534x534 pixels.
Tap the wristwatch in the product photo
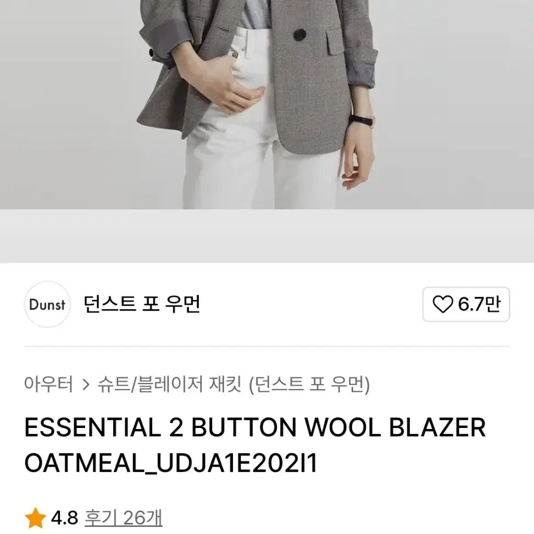coord(361,120)
